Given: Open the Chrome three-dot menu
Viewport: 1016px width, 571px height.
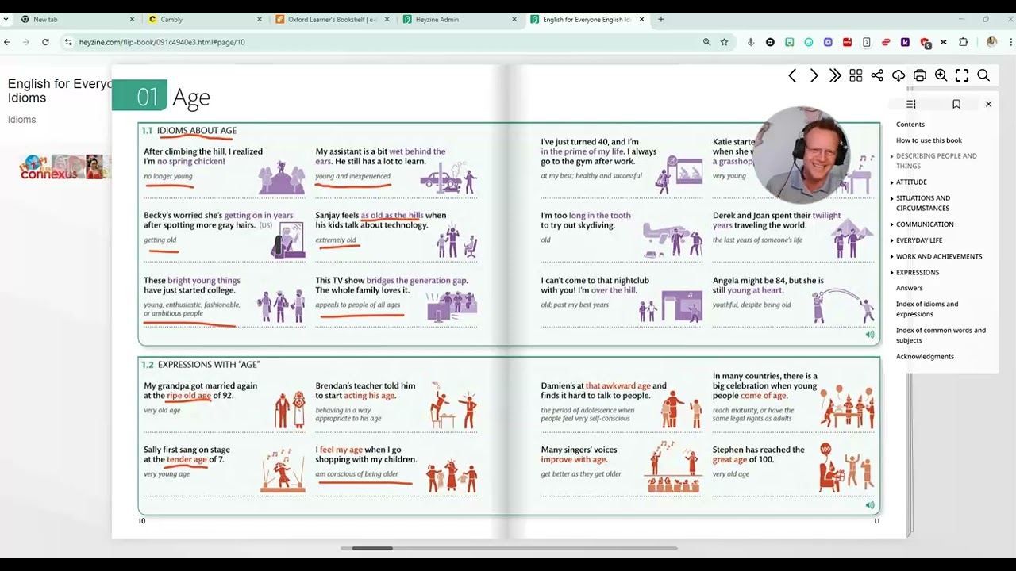Looking at the screenshot, I should (x=1009, y=42).
